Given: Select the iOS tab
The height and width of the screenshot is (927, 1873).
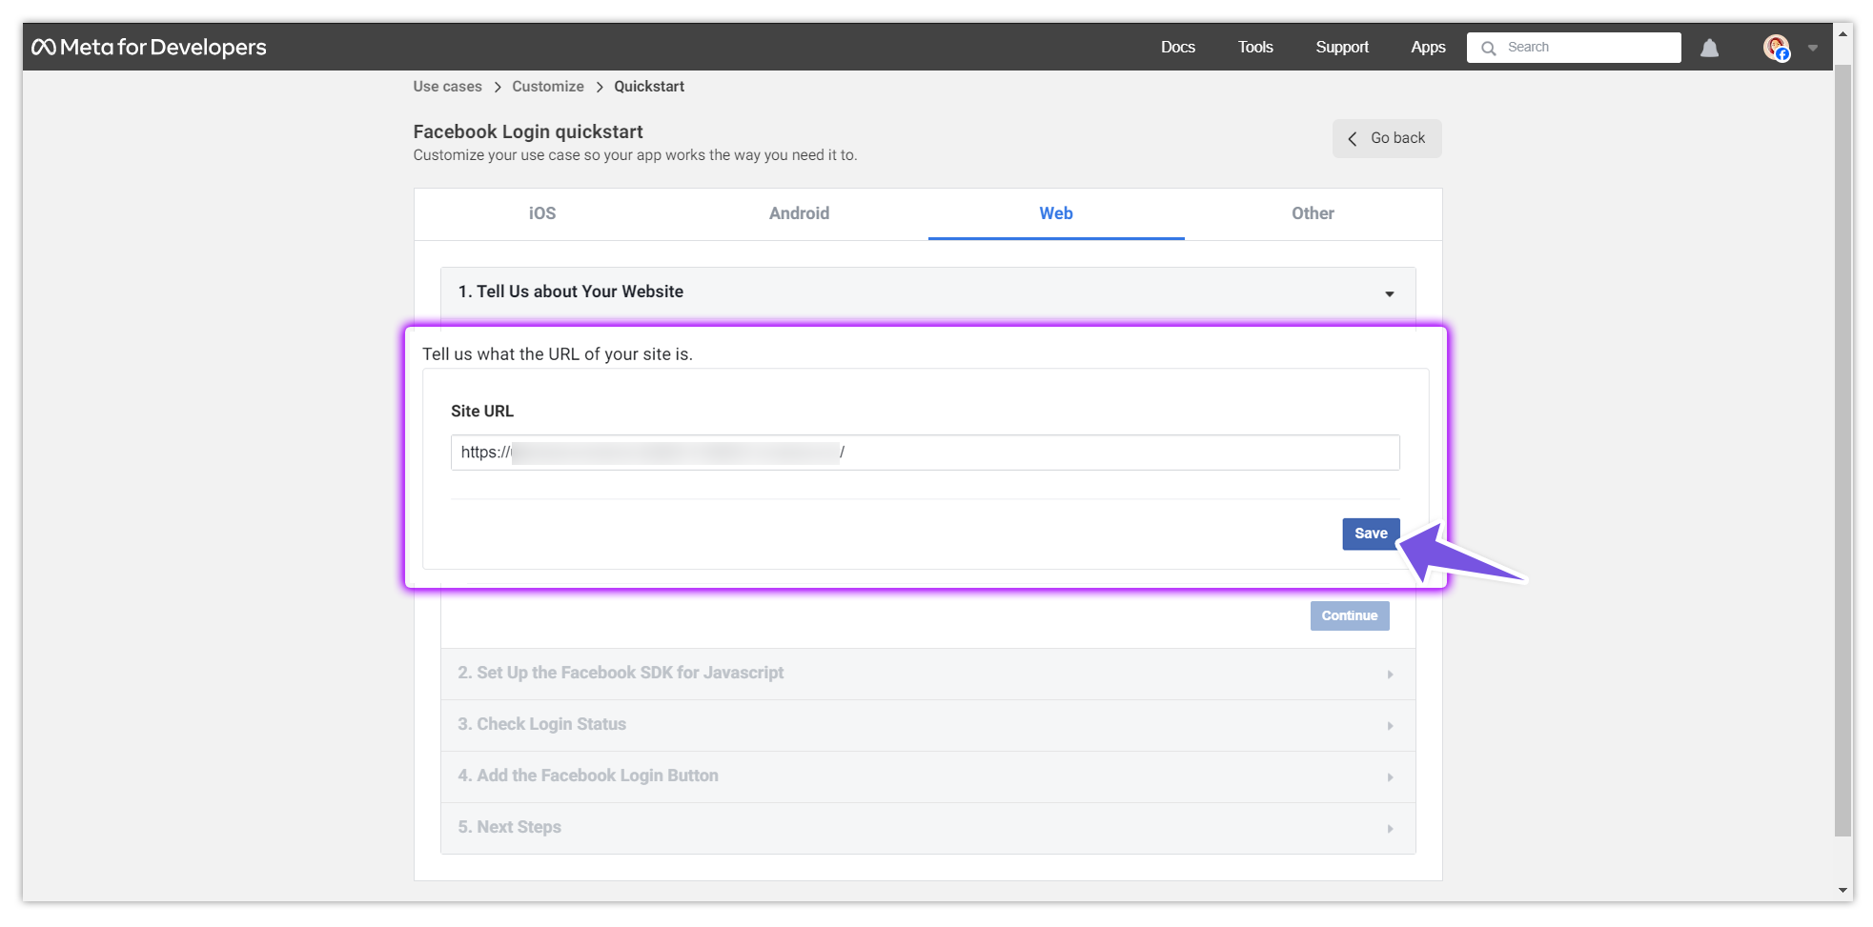Looking at the screenshot, I should coord(541,213).
